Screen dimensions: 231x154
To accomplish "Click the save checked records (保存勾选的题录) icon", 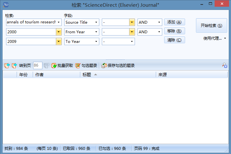I will click(104, 66).
